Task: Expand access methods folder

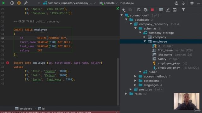Action: [135, 76]
